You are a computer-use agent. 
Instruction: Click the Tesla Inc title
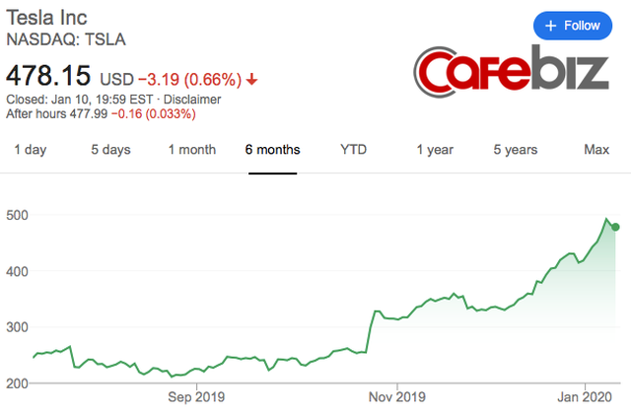(48, 19)
